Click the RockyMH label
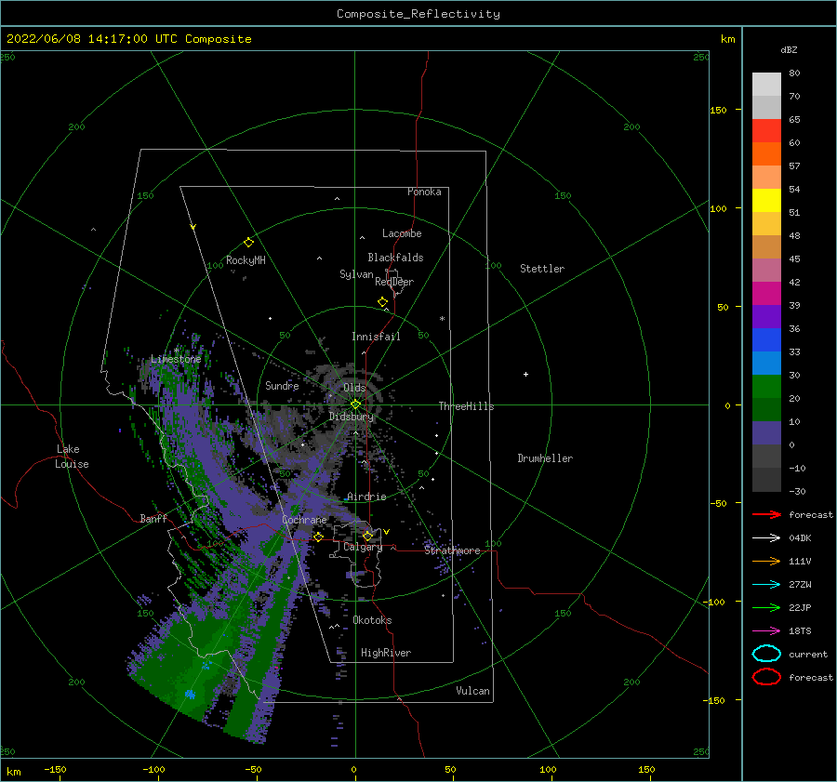The image size is (837, 782). point(246,260)
